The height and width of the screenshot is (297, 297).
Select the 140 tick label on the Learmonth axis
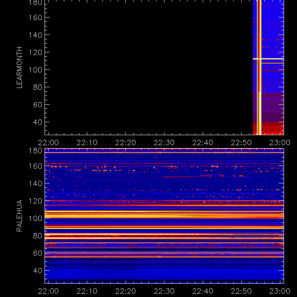click(x=35, y=35)
